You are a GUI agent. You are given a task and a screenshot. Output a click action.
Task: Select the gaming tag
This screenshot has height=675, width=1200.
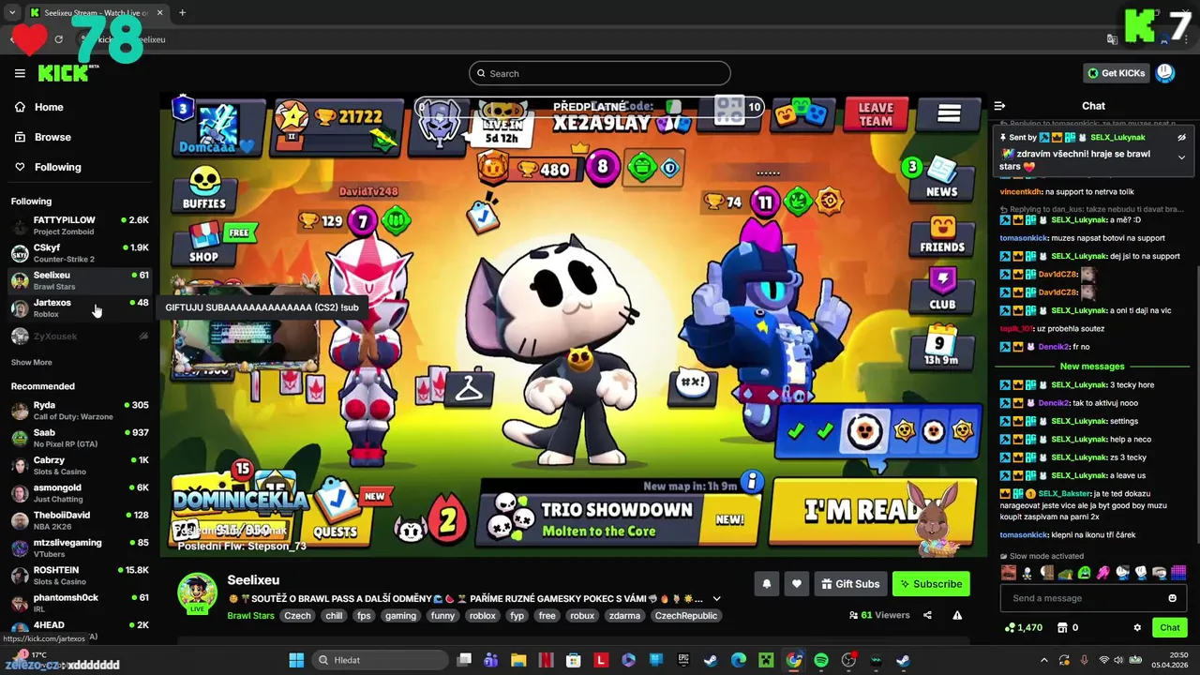(x=400, y=616)
